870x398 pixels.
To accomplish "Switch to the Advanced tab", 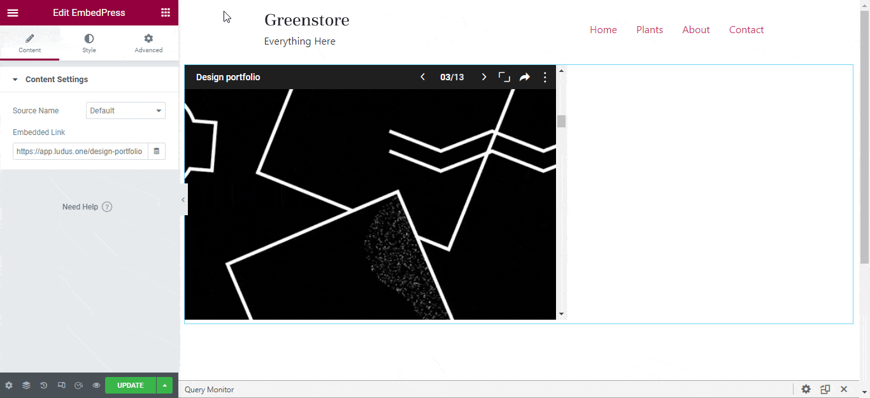I will [x=148, y=43].
